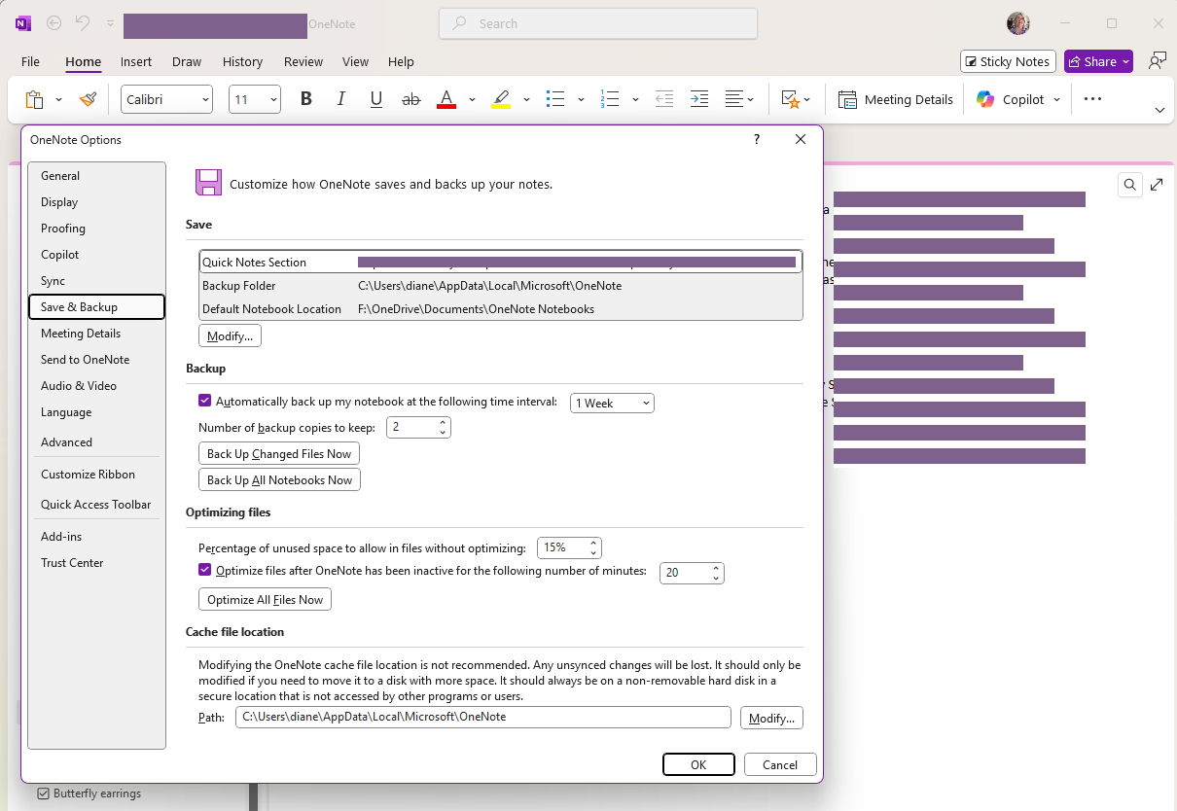This screenshot has width=1177, height=811.
Task: Select the strikethrough icon
Action: coord(411,98)
